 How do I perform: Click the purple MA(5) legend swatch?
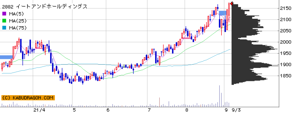pyautogui.click(x=4, y=14)
